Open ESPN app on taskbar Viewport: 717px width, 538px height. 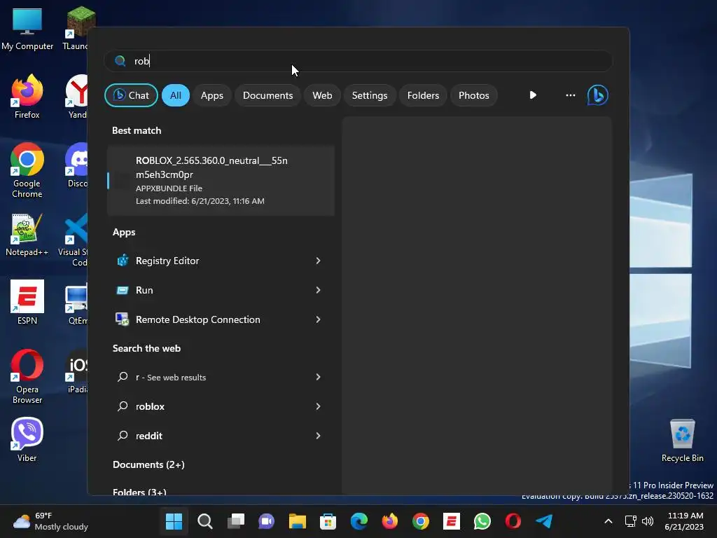[x=452, y=521]
